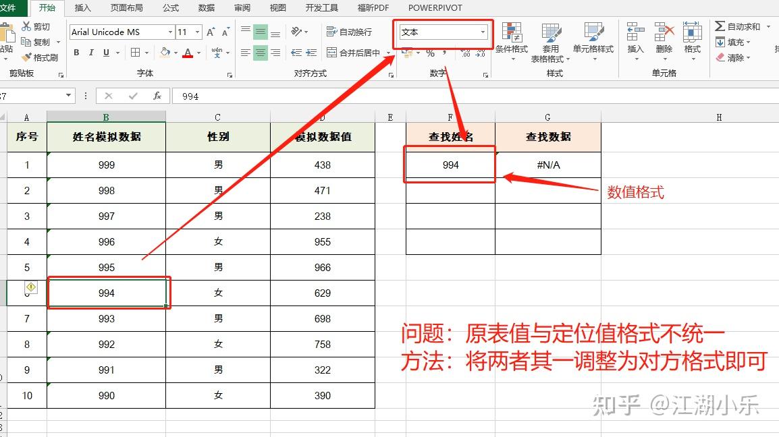Switch to the 审阅 ribbon tab
Viewport: 779px width, 437px height.
(242, 8)
